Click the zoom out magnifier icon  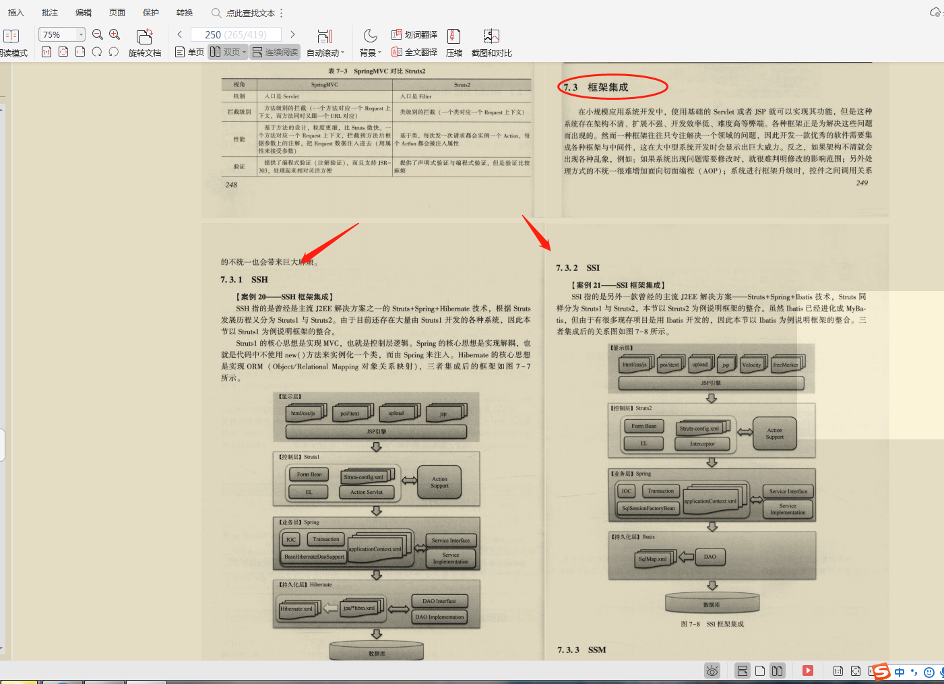point(97,34)
